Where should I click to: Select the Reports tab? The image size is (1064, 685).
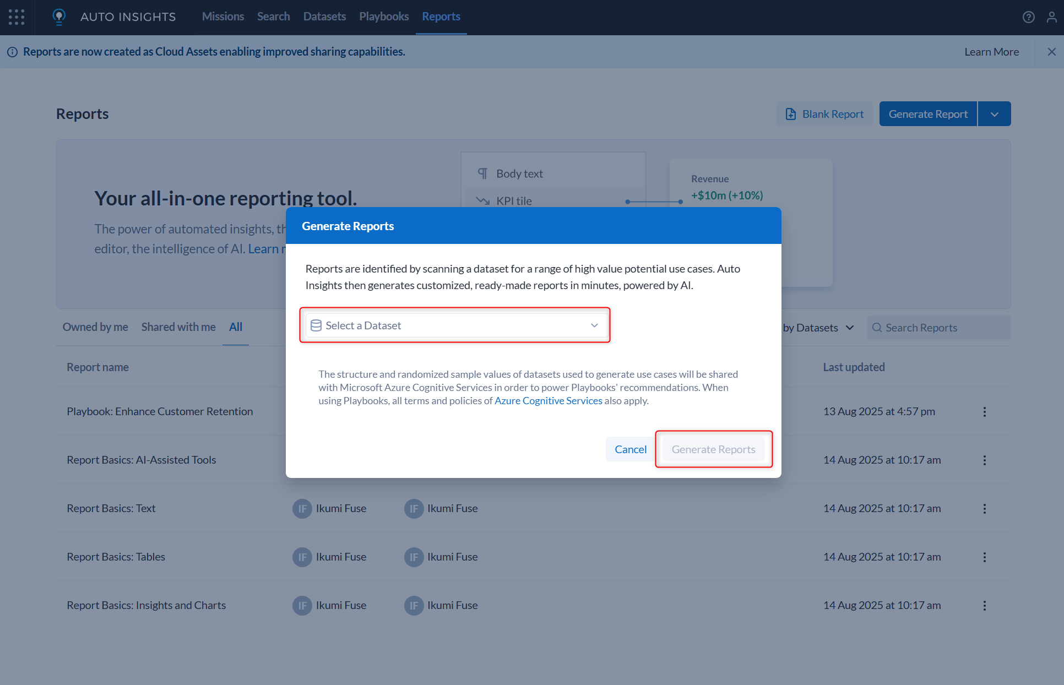441,17
